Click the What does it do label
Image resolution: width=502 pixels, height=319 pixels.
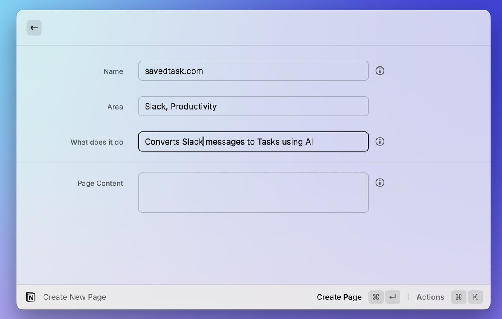point(97,142)
